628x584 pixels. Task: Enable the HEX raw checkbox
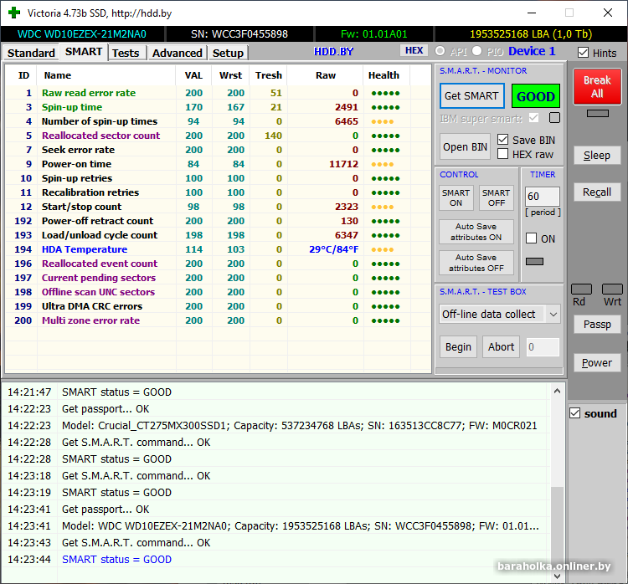coord(502,154)
